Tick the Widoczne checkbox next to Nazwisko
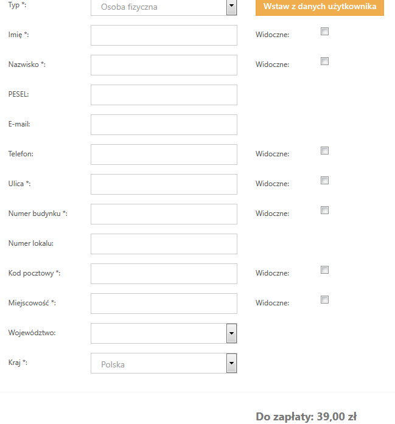 tap(325, 61)
